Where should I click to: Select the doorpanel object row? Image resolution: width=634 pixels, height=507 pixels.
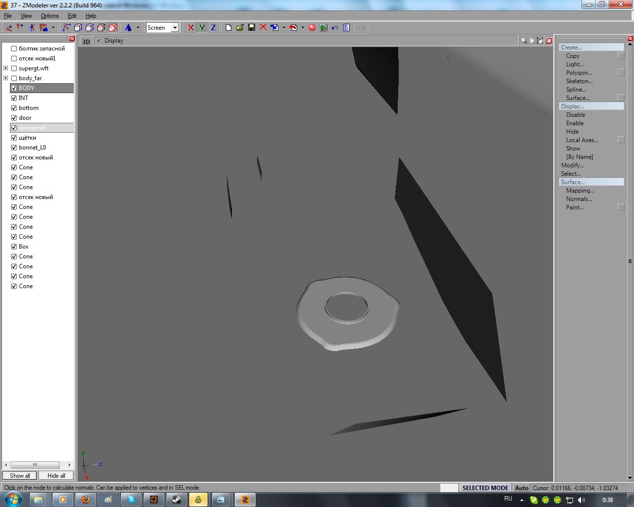42,128
